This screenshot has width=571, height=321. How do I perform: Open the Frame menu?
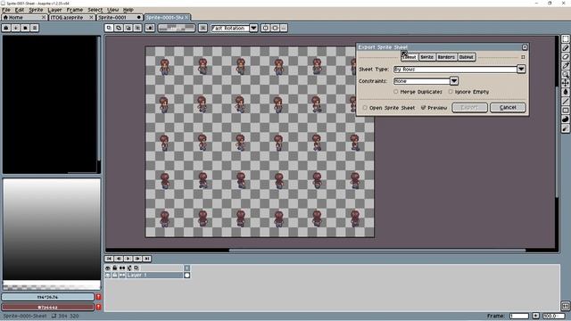pyautogui.click(x=75, y=10)
